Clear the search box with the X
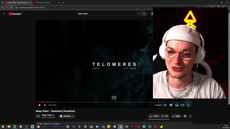 [x=138, y=14]
